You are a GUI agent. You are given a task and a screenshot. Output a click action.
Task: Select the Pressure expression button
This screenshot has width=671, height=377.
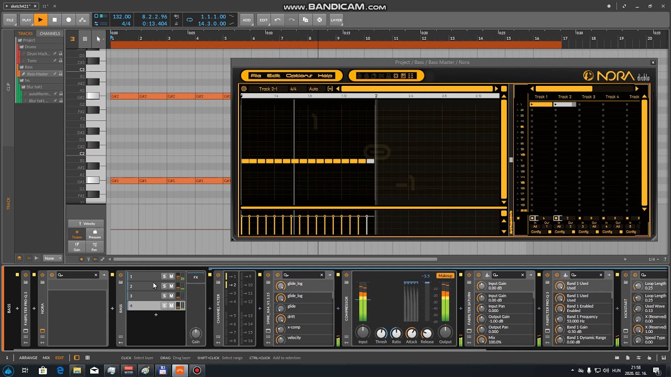click(x=95, y=234)
